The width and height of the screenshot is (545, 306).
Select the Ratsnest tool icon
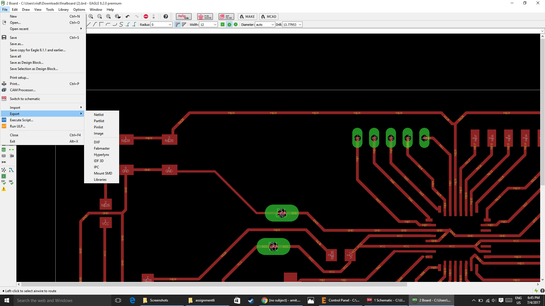coord(4,170)
